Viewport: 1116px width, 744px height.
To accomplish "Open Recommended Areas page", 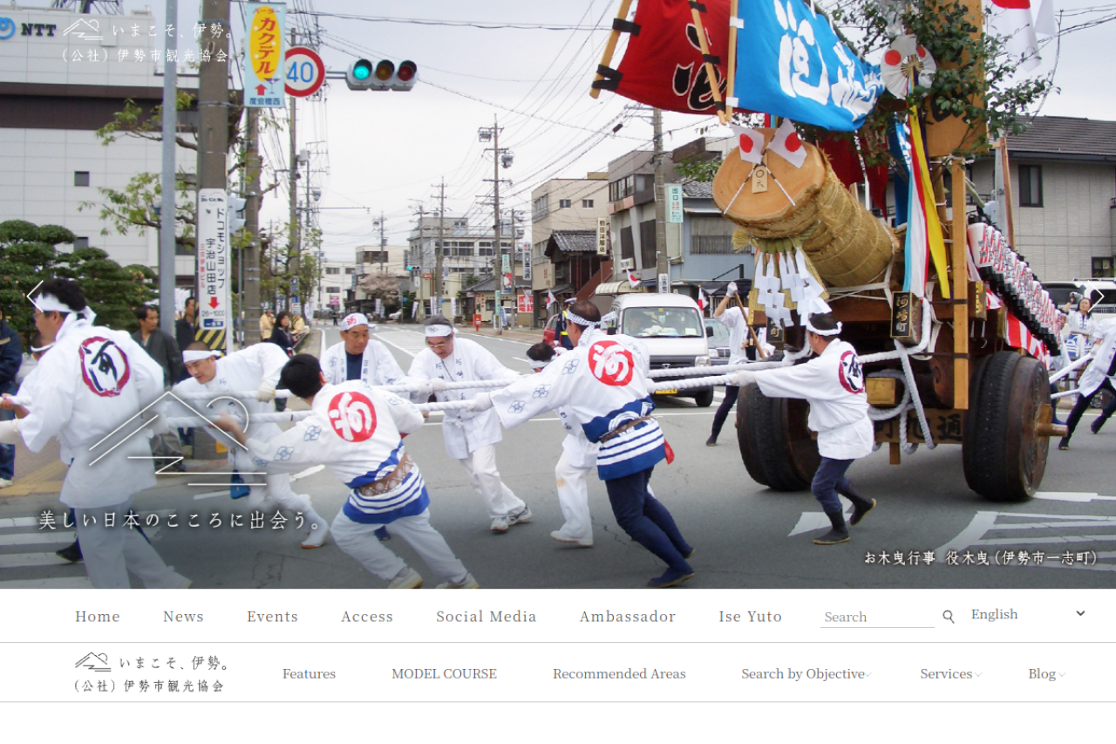I will (619, 673).
